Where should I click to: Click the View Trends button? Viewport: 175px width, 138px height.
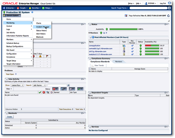98,65
